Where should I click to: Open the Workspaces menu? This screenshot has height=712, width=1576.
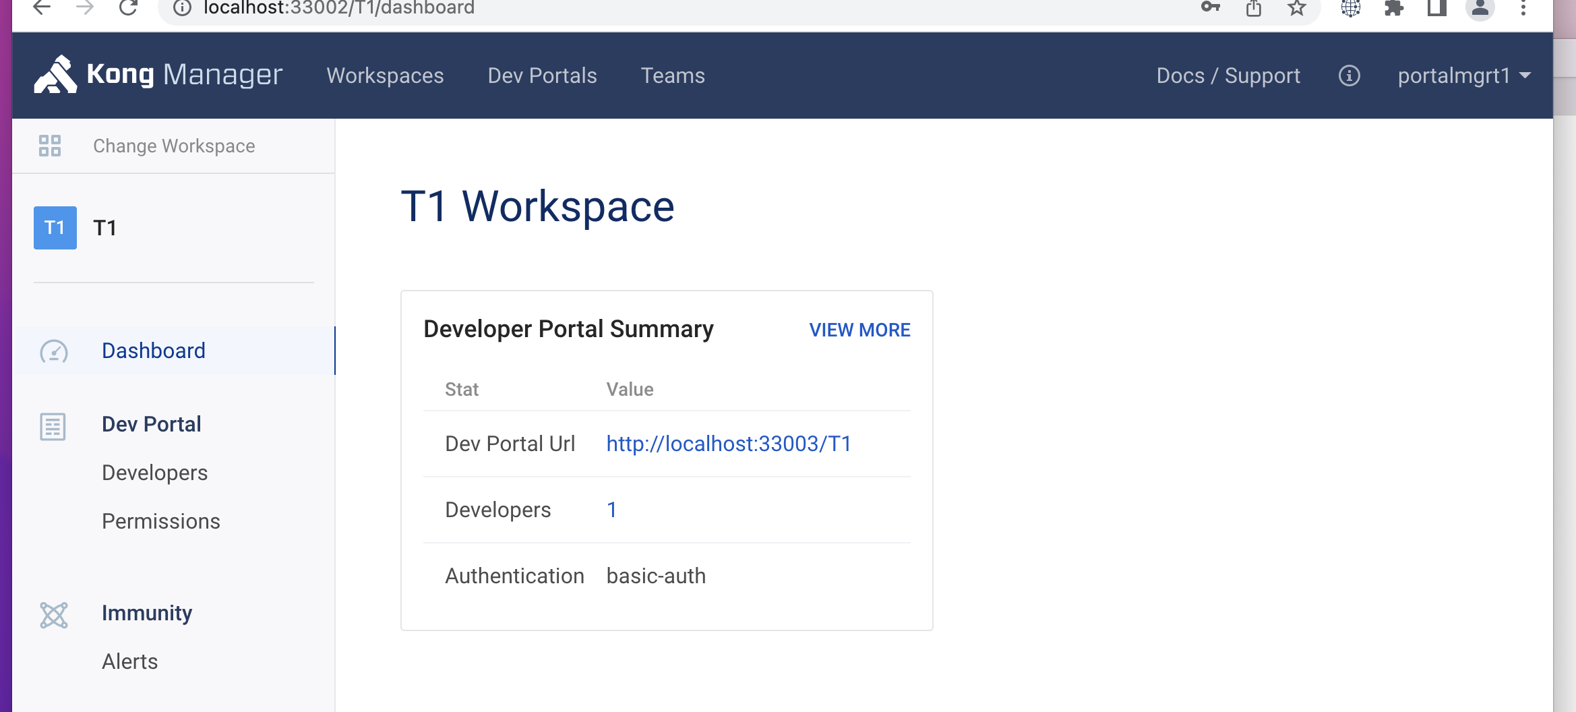(386, 76)
